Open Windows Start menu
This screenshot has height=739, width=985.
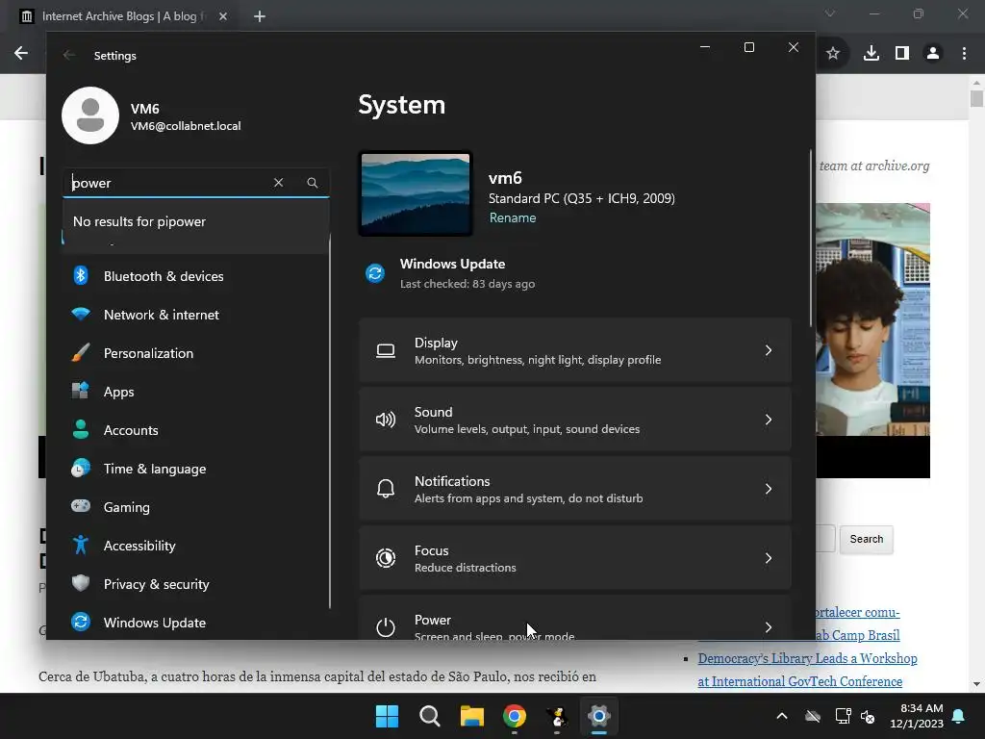coord(387,716)
